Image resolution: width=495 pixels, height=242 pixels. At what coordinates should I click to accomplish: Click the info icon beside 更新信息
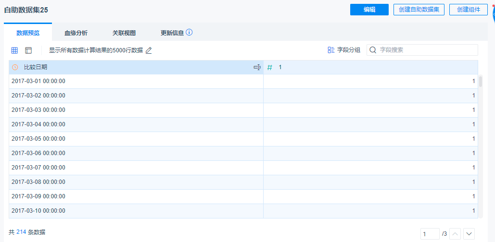(189, 33)
